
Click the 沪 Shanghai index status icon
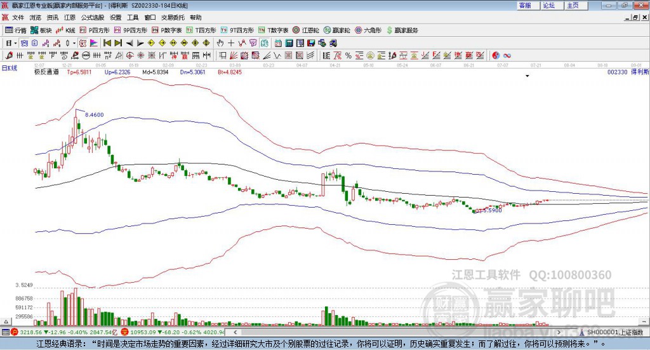pos(15,332)
